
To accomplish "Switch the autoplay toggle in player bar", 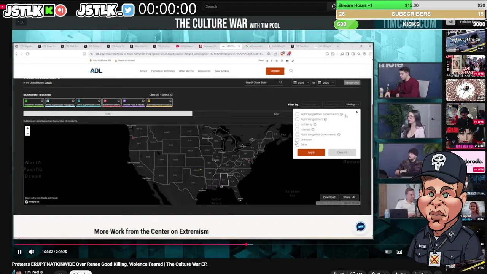I will (388, 252).
